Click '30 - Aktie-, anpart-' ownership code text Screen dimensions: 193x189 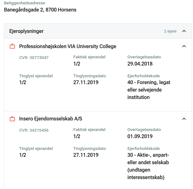click(x=148, y=155)
